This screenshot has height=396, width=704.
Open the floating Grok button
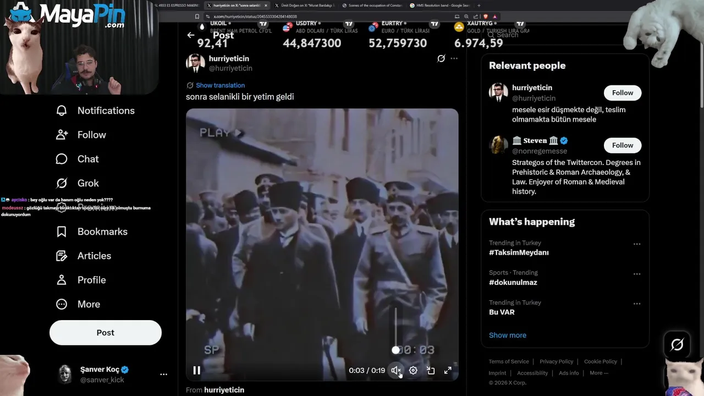pyautogui.click(x=677, y=345)
